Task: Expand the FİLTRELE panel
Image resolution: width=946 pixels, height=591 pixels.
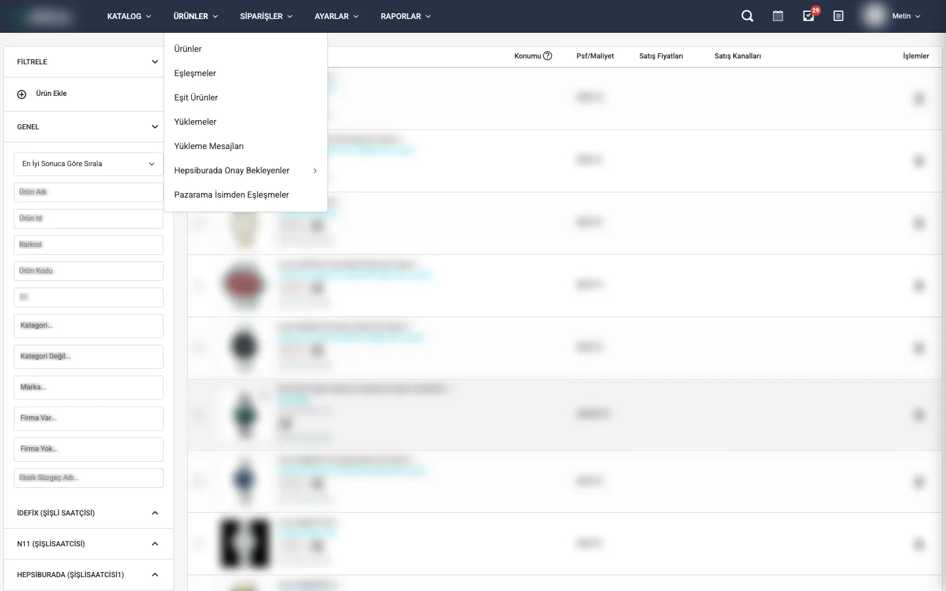Action: [154, 62]
